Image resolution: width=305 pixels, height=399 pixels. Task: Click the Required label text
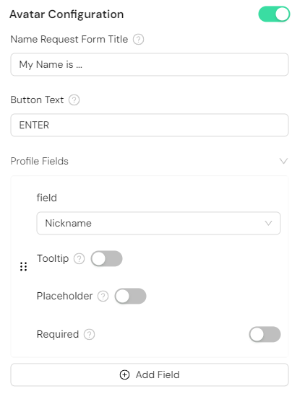[58, 334]
